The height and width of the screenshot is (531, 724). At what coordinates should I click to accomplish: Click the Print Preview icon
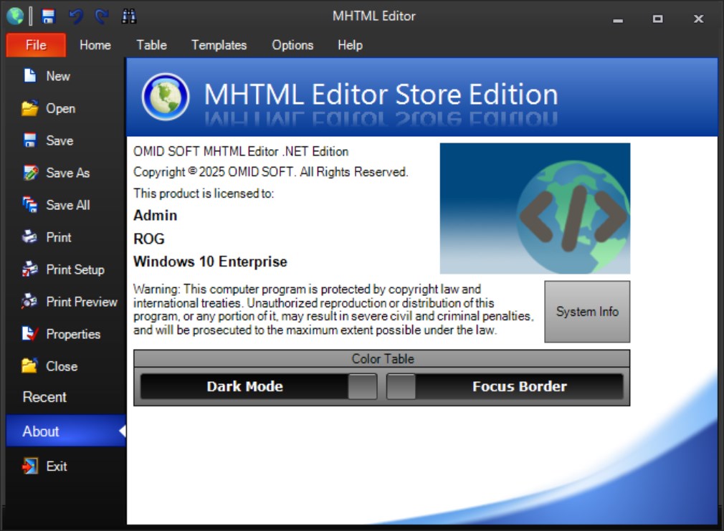tap(29, 301)
